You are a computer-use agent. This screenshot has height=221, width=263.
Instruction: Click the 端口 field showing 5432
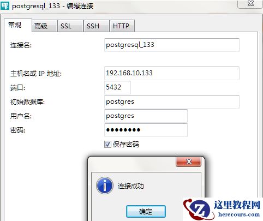pyautogui.click(x=117, y=87)
